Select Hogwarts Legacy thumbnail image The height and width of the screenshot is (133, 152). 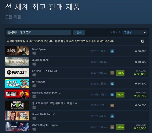point(17,62)
